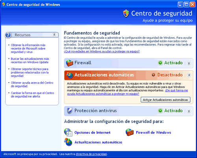Click the 'Recursos' panel header text

[22, 35]
